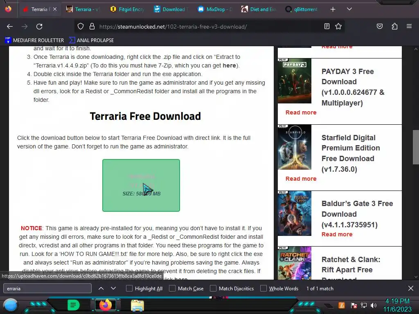
Task: Open the Baldur's Gate 3 cover thumbnail
Action: (295, 213)
